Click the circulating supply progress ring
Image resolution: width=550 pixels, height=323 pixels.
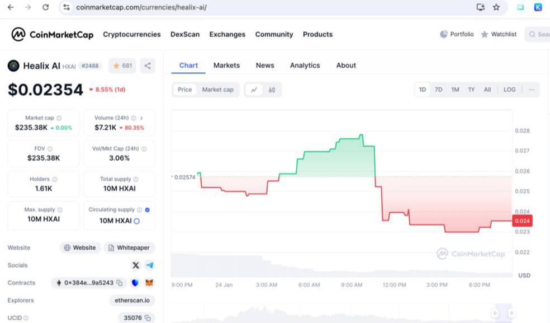click(137, 221)
